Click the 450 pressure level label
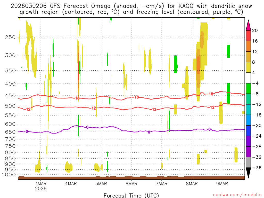 pos(10,95)
